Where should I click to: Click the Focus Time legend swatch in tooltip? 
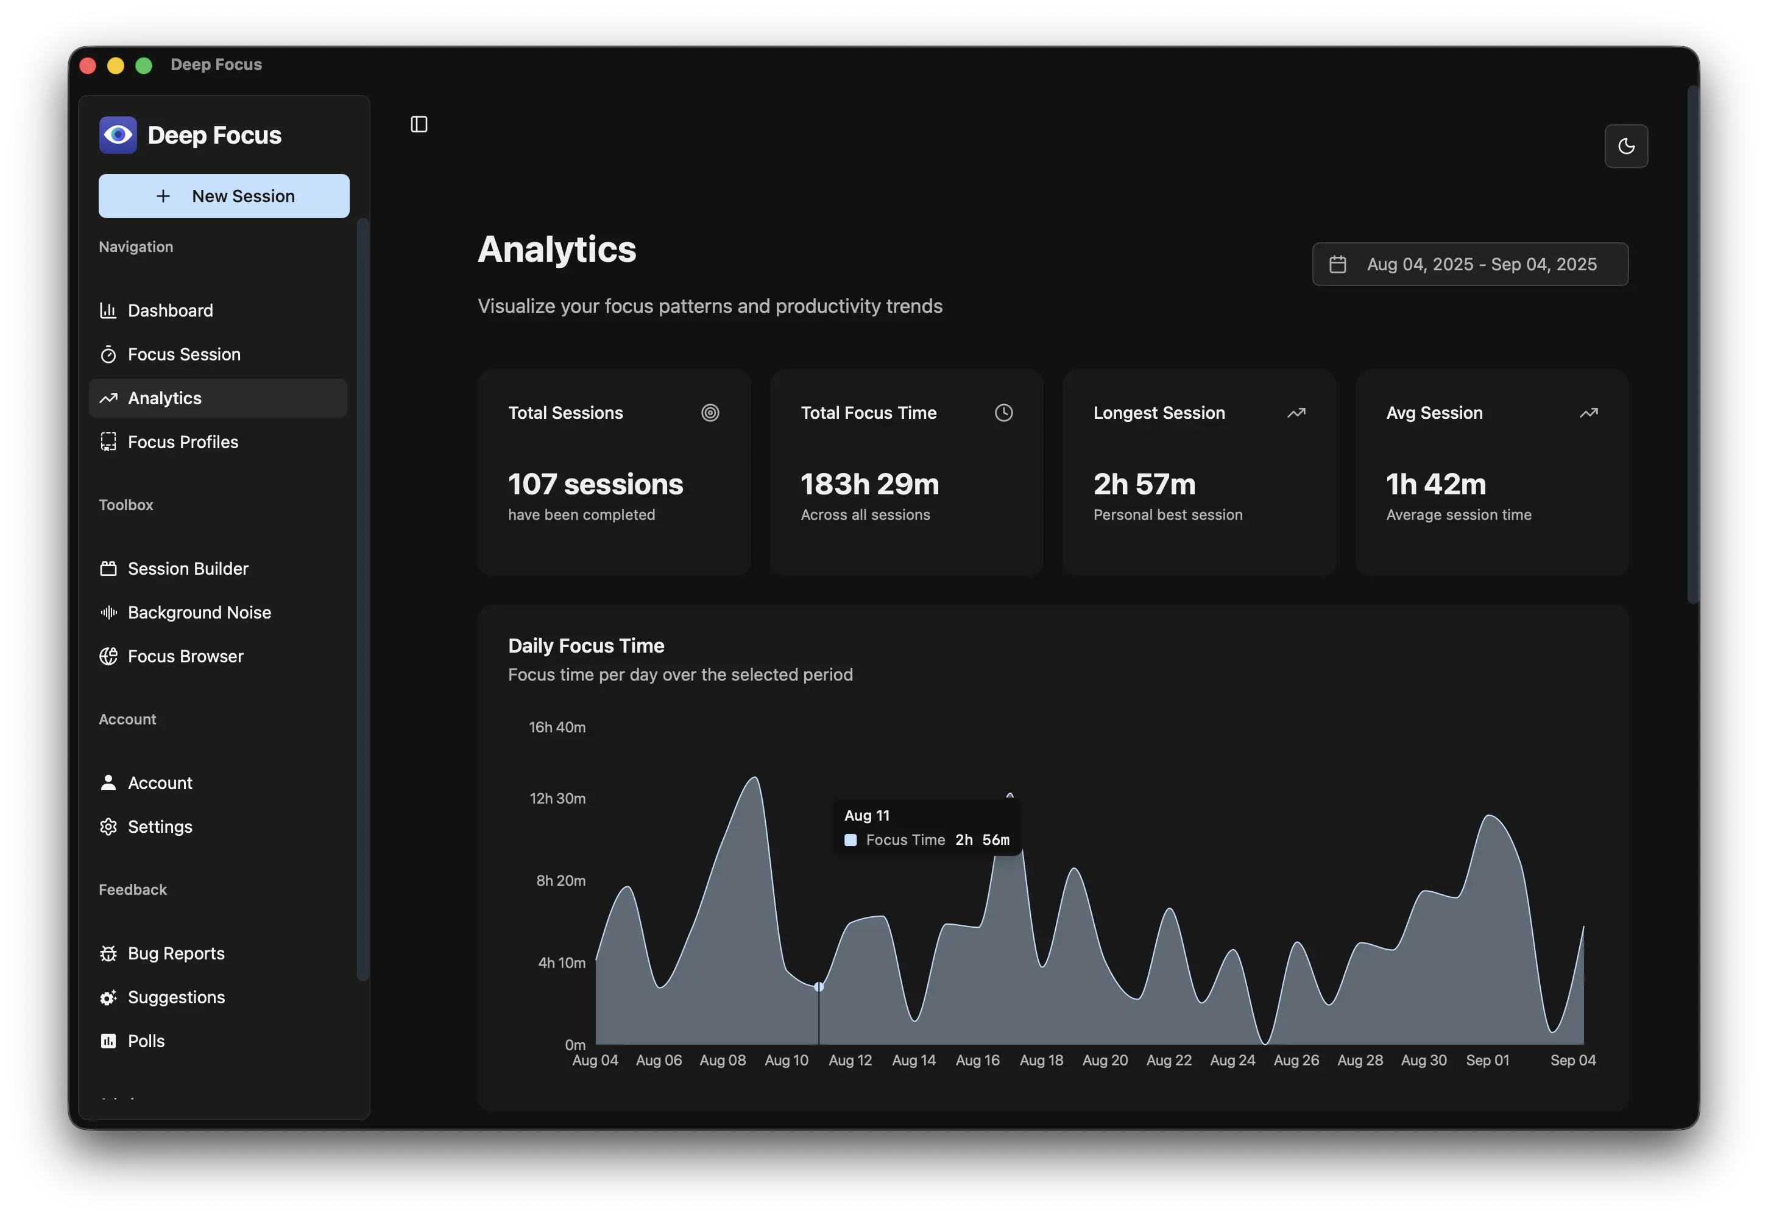point(850,840)
